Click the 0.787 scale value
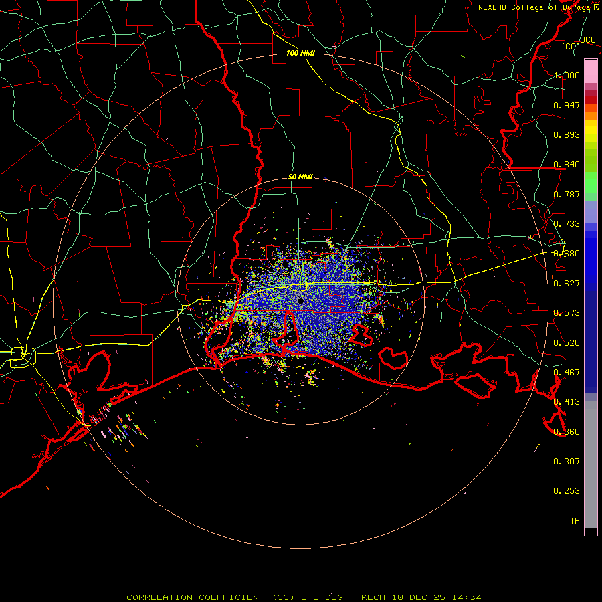The width and height of the screenshot is (602, 602). [567, 194]
